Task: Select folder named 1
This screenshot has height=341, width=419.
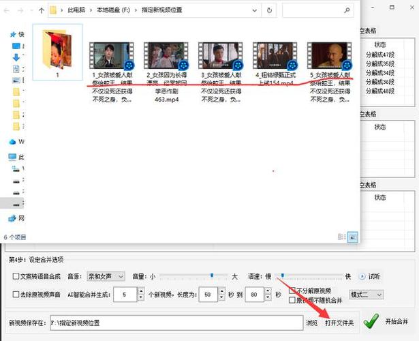Action: 57,52
